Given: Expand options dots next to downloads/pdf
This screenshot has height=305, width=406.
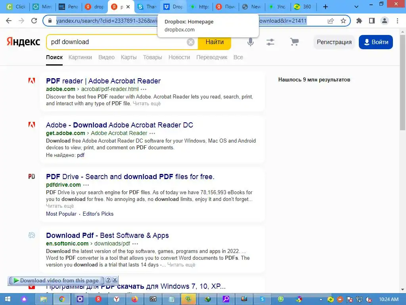Looking at the screenshot, I should coord(135,244).
